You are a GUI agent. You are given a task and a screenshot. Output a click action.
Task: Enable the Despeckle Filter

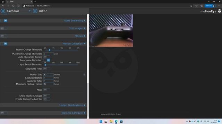point(47,69)
